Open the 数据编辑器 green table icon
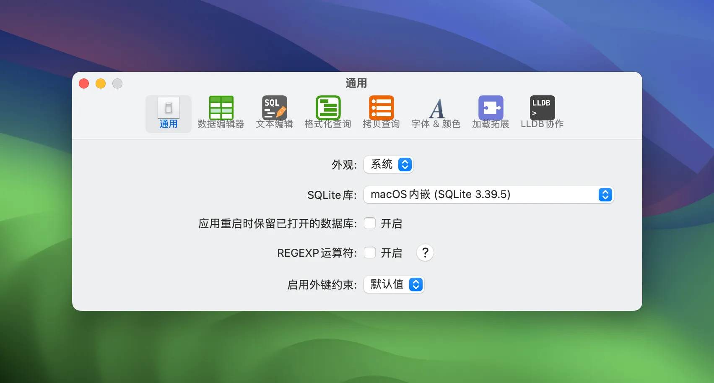 [221, 108]
